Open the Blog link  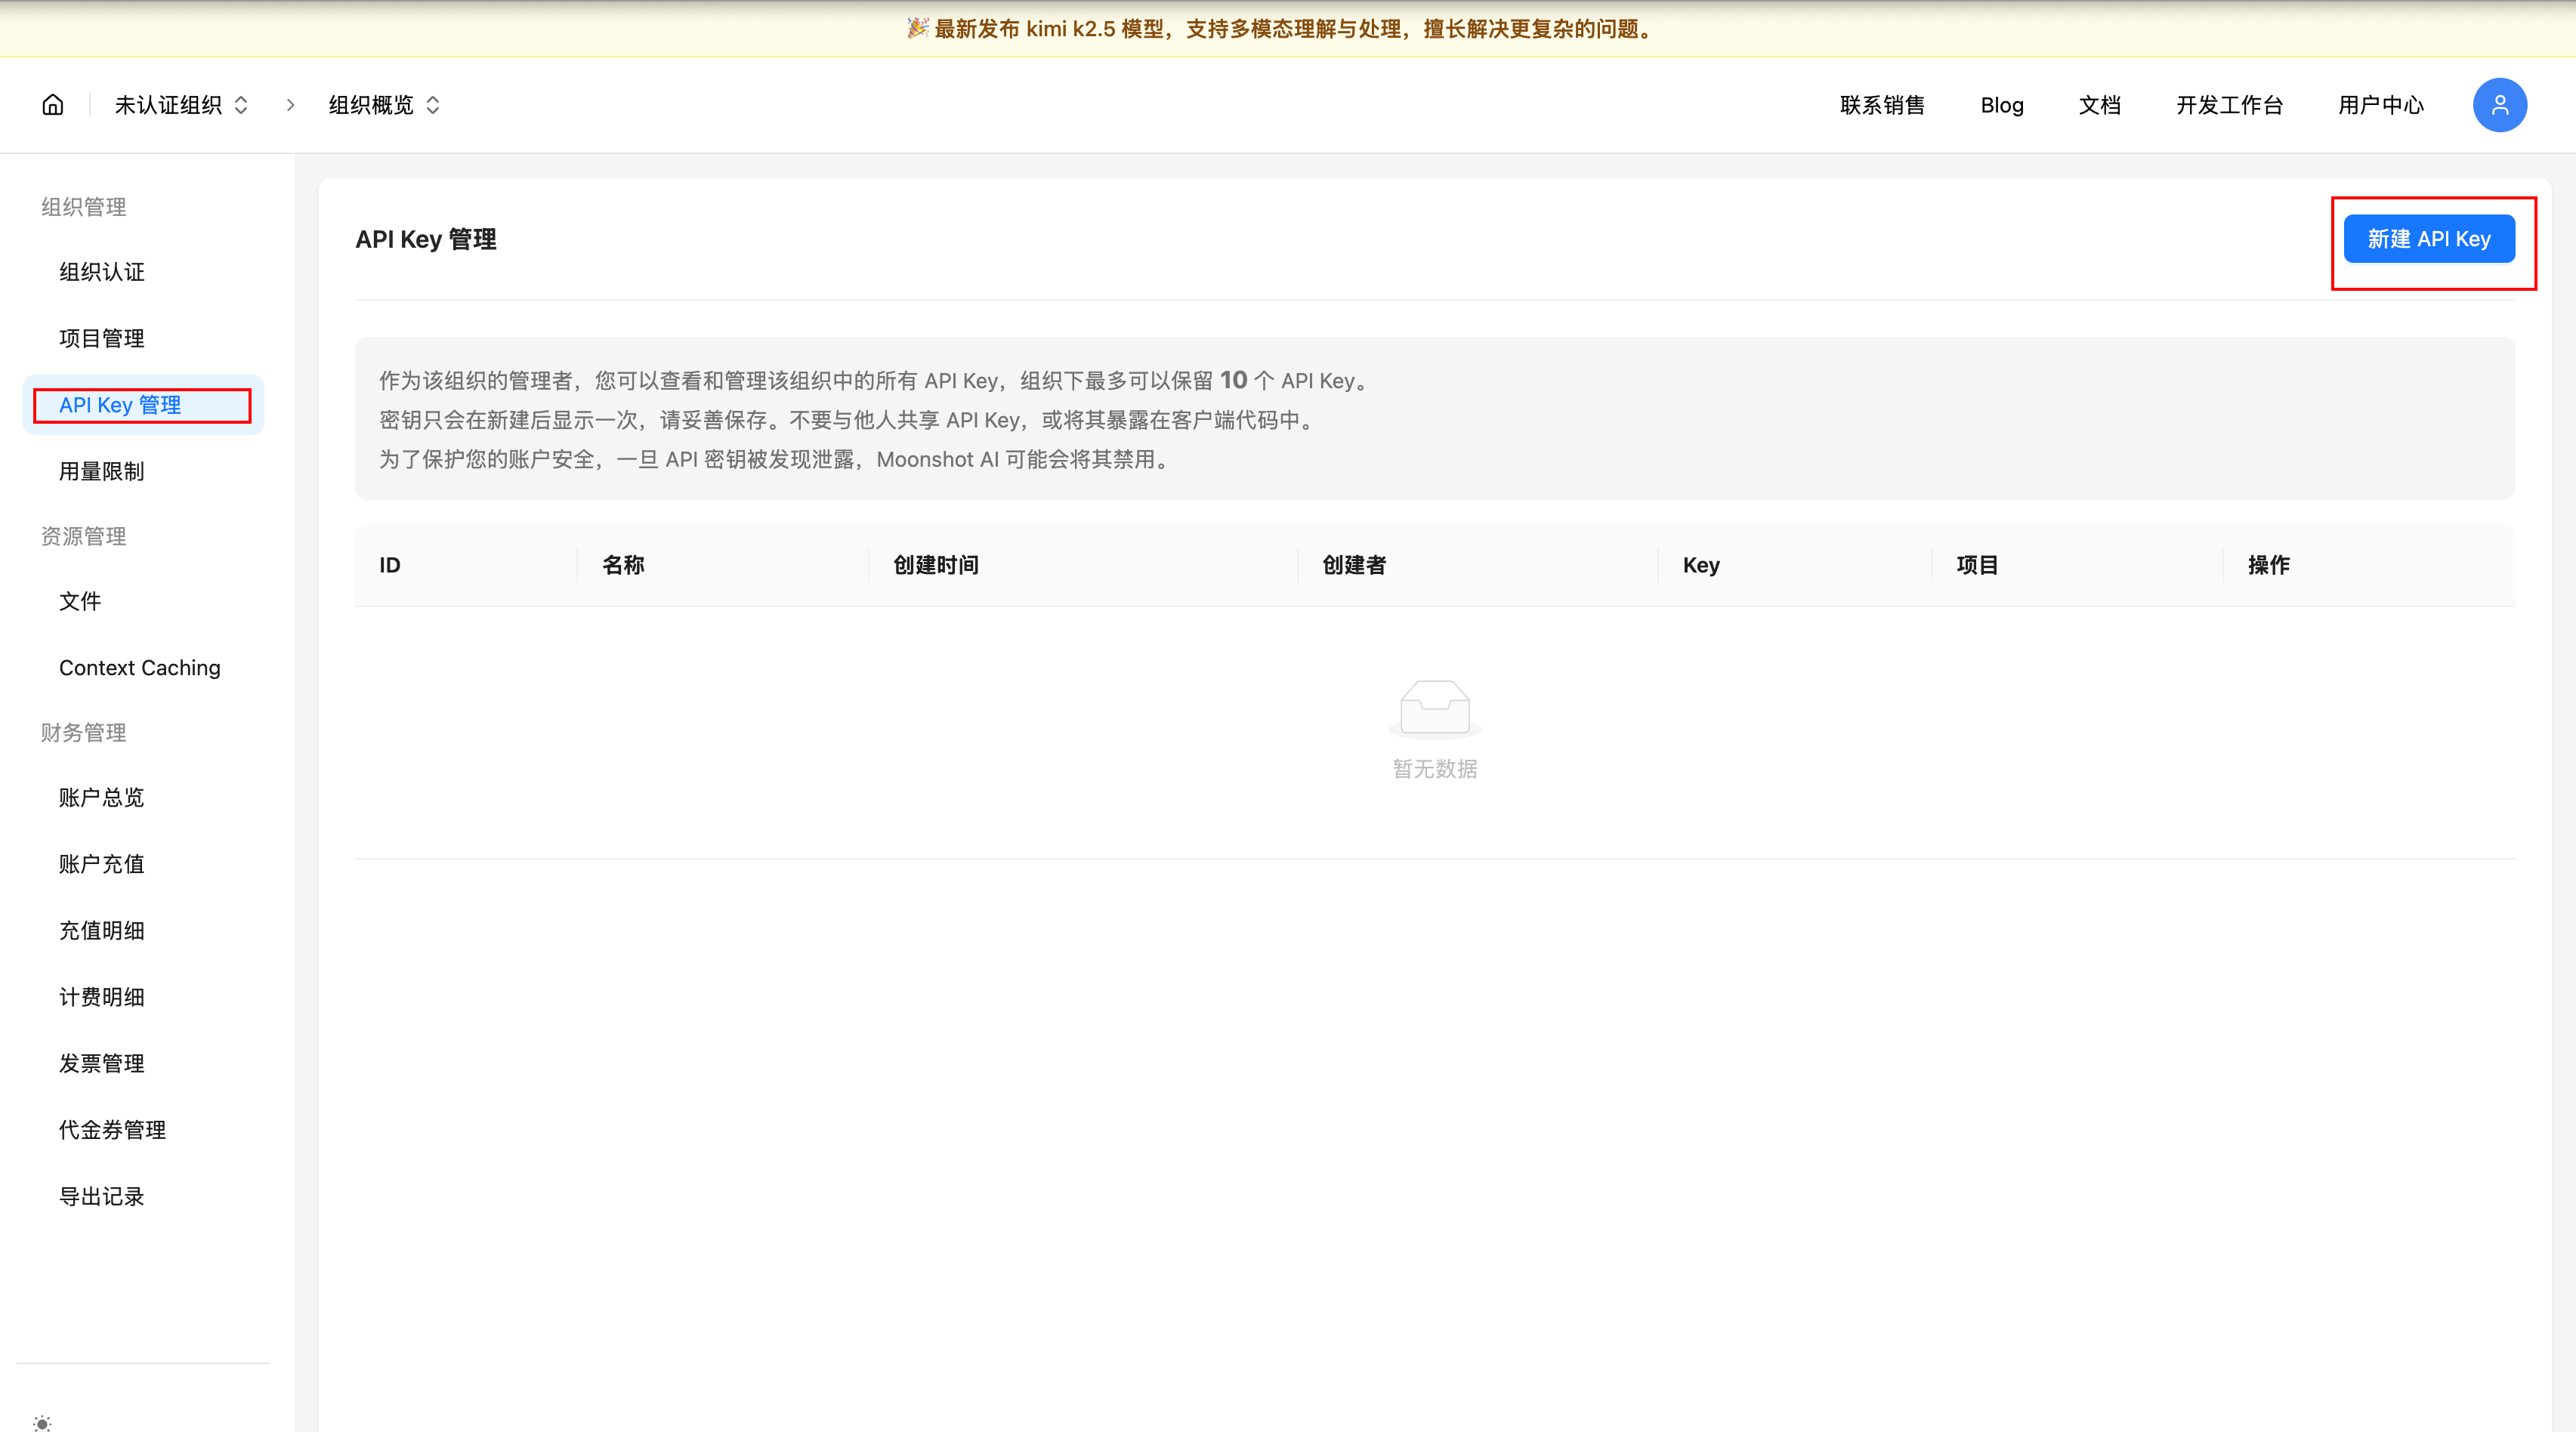click(2001, 105)
